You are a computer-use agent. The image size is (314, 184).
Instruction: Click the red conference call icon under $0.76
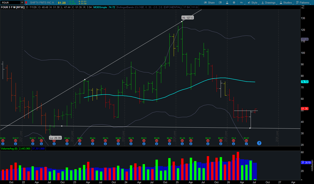131,140
